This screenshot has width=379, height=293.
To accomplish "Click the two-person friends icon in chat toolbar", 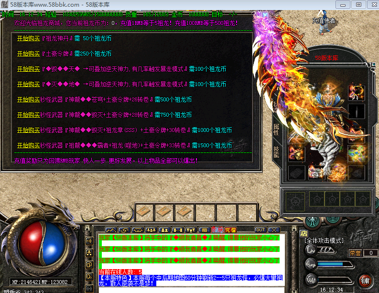I will click(164, 230).
